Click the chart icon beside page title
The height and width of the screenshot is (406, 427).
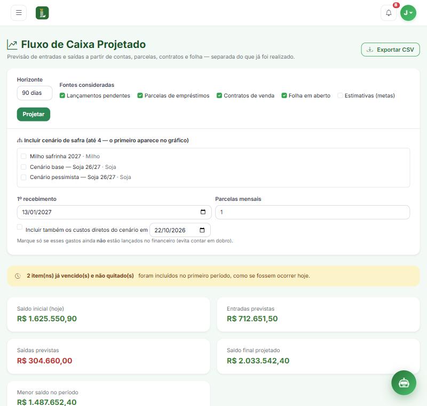(12, 45)
